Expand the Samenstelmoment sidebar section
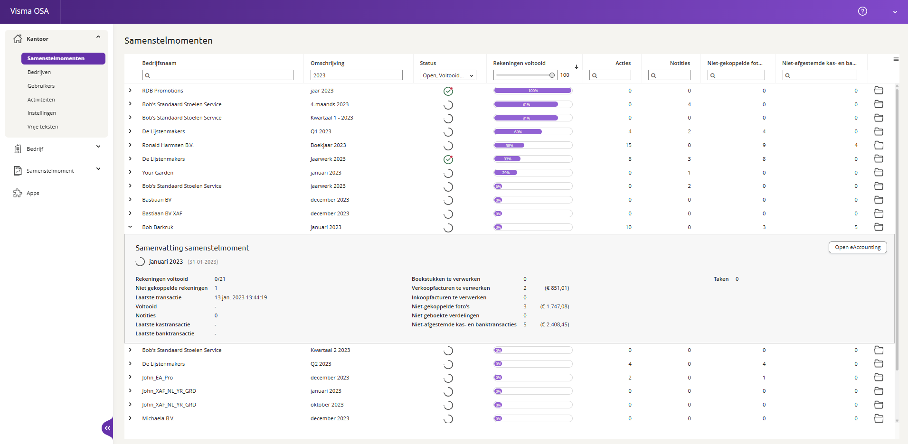The height and width of the screenshot is (444, 908). 98,169
